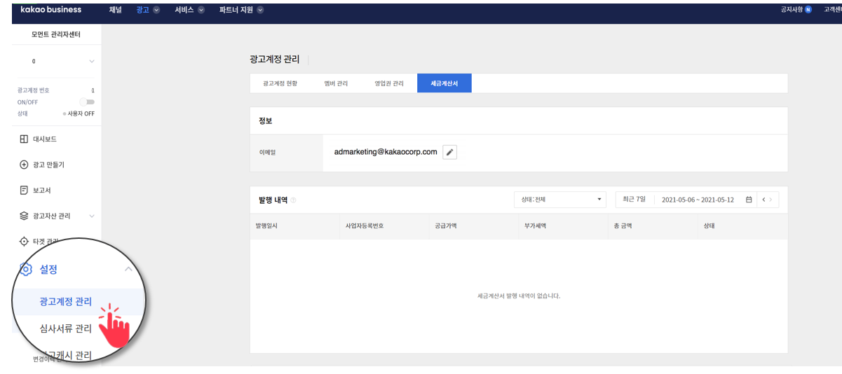Click the 대시보드 dashboard grid icon
Image resolution: width=842 pixels, height=374 pixels.
[x=24, y=139]
